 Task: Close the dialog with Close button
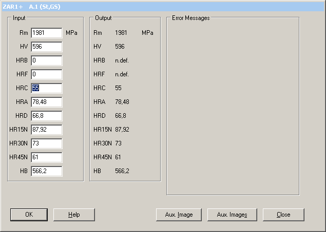pyautogui.click(x=283, y=215)
